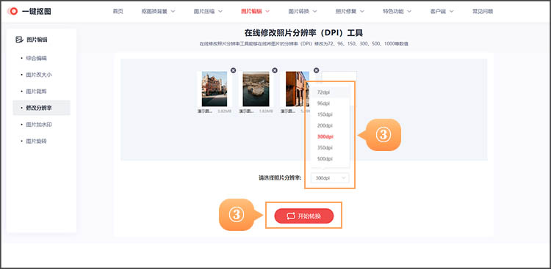Collapse the 300dpi resolution select box
Screen dimensions: 551x269
[x=330, y=178]
